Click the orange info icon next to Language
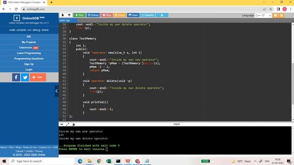 point(275,15)
